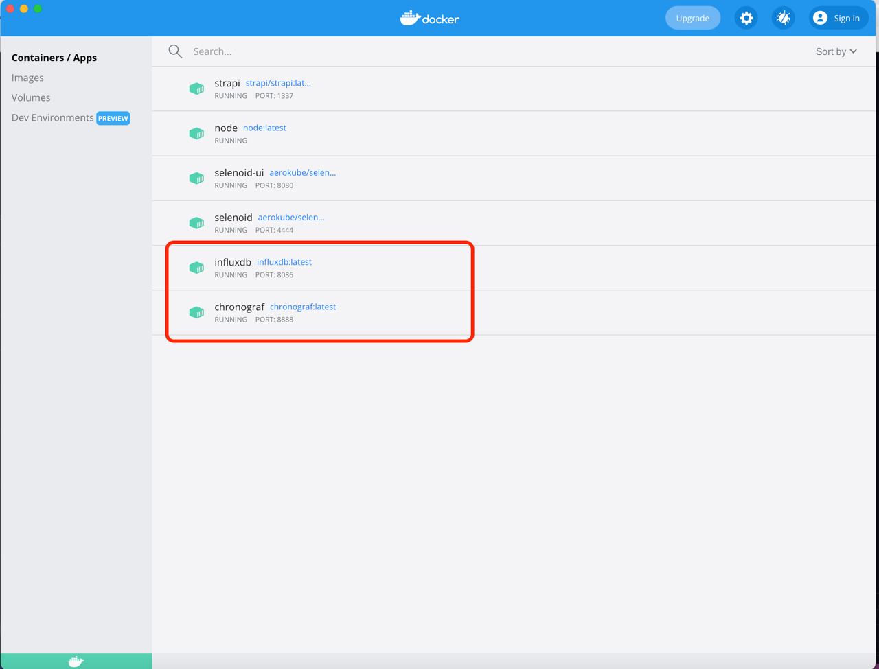This screenshot has width=879, height=669.
Task: Click PORT: 8080 text
Action: click(274, 185)
